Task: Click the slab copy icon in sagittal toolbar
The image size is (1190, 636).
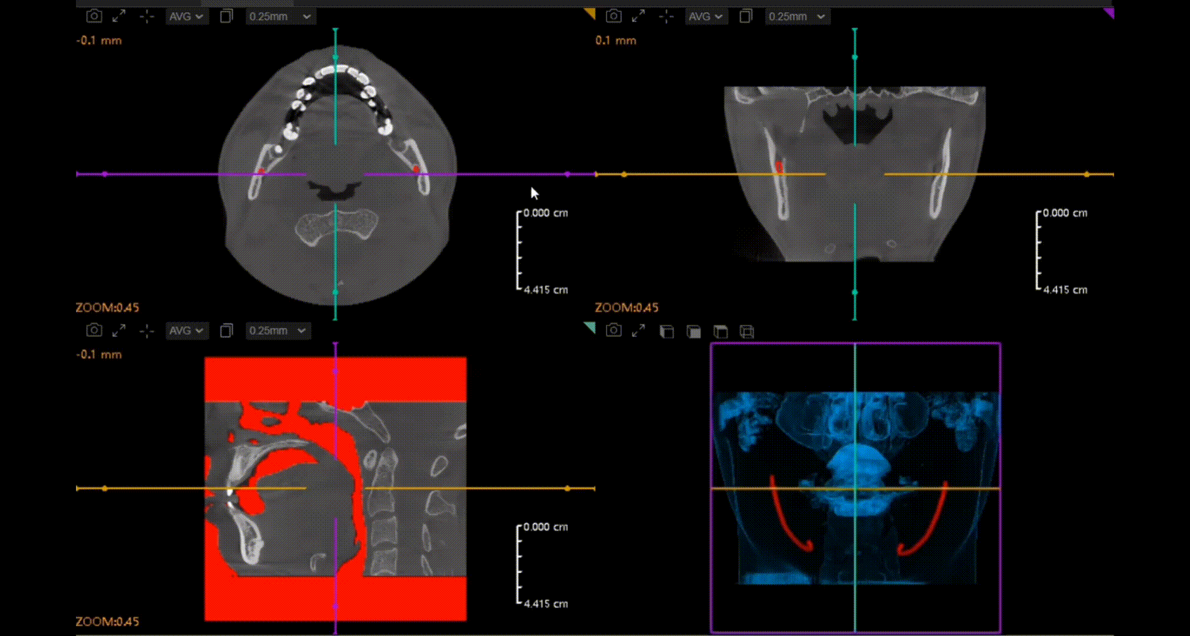Action: pyautogui.click(x=226, y=331)
